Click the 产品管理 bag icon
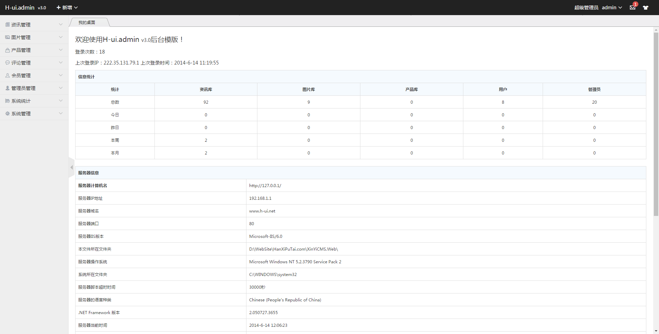 (x=8, y=50)
